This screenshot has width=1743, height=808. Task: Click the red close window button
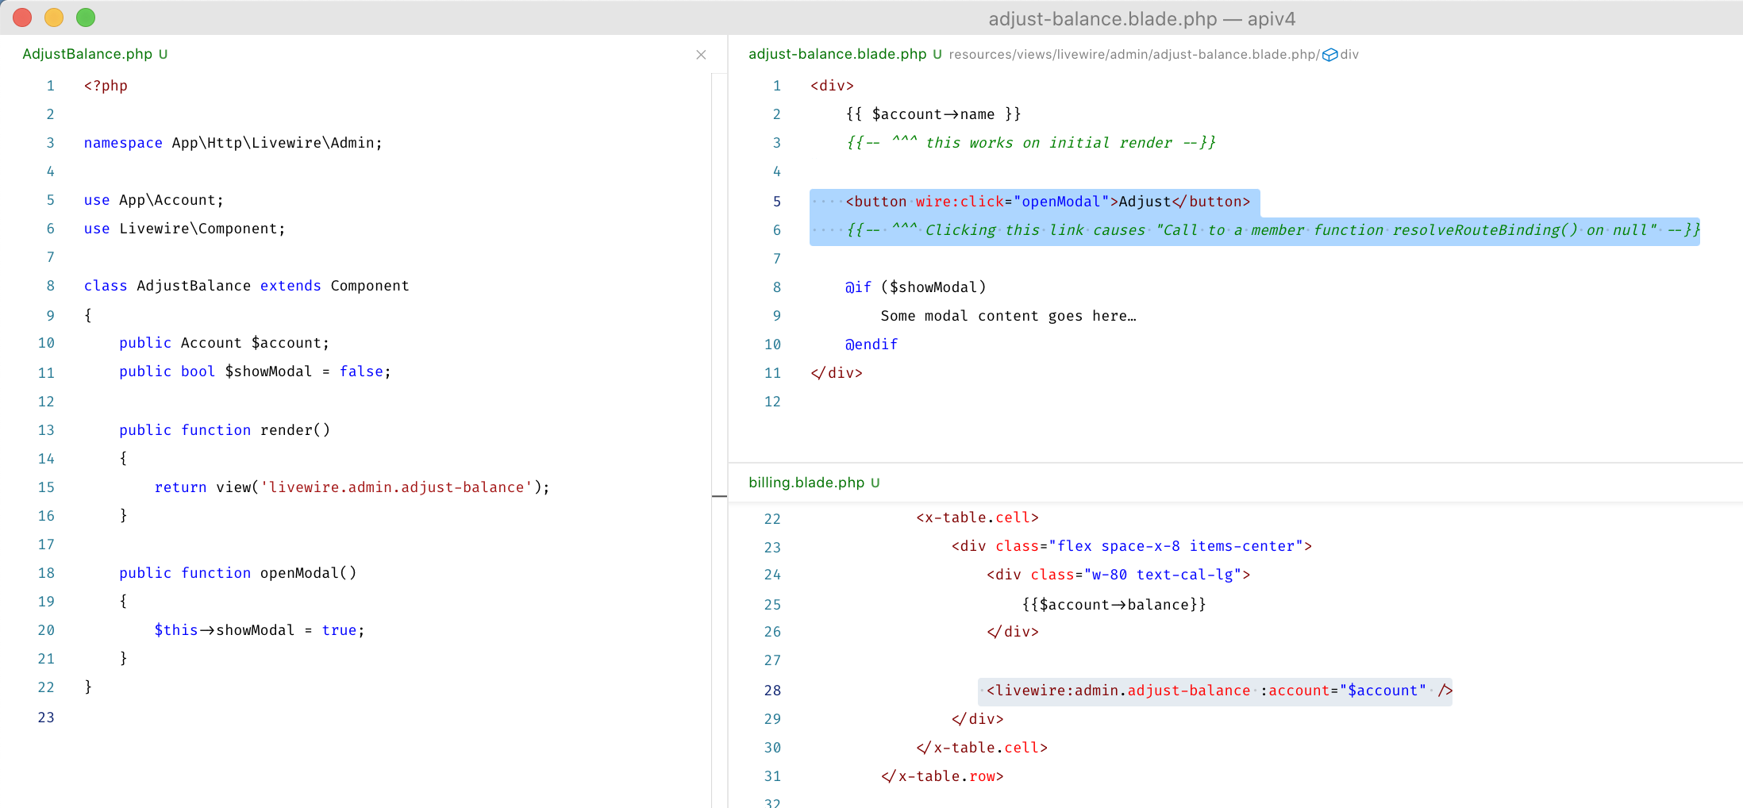[x=22, y=17]
